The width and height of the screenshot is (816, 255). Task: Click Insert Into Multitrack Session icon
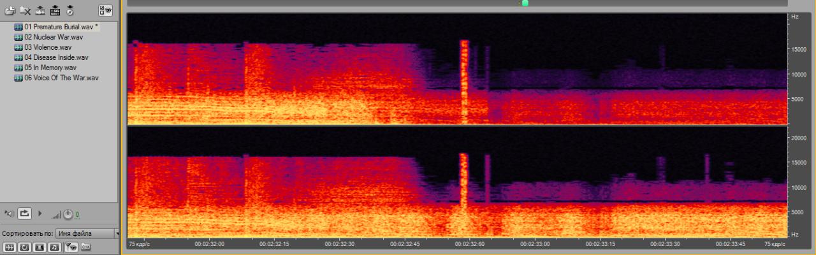pos(40,10)
